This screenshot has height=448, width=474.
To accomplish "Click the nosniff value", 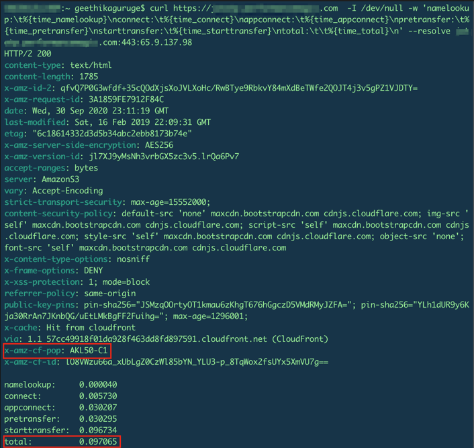I will 134,259.
